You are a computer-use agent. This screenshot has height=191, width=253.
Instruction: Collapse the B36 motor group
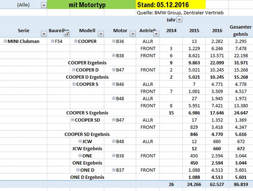pos(114,41)
